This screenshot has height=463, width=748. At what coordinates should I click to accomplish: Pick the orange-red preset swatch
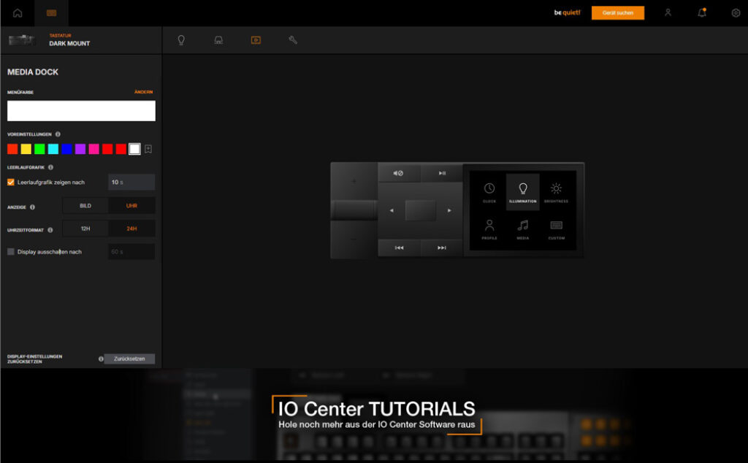click(12, 149)
